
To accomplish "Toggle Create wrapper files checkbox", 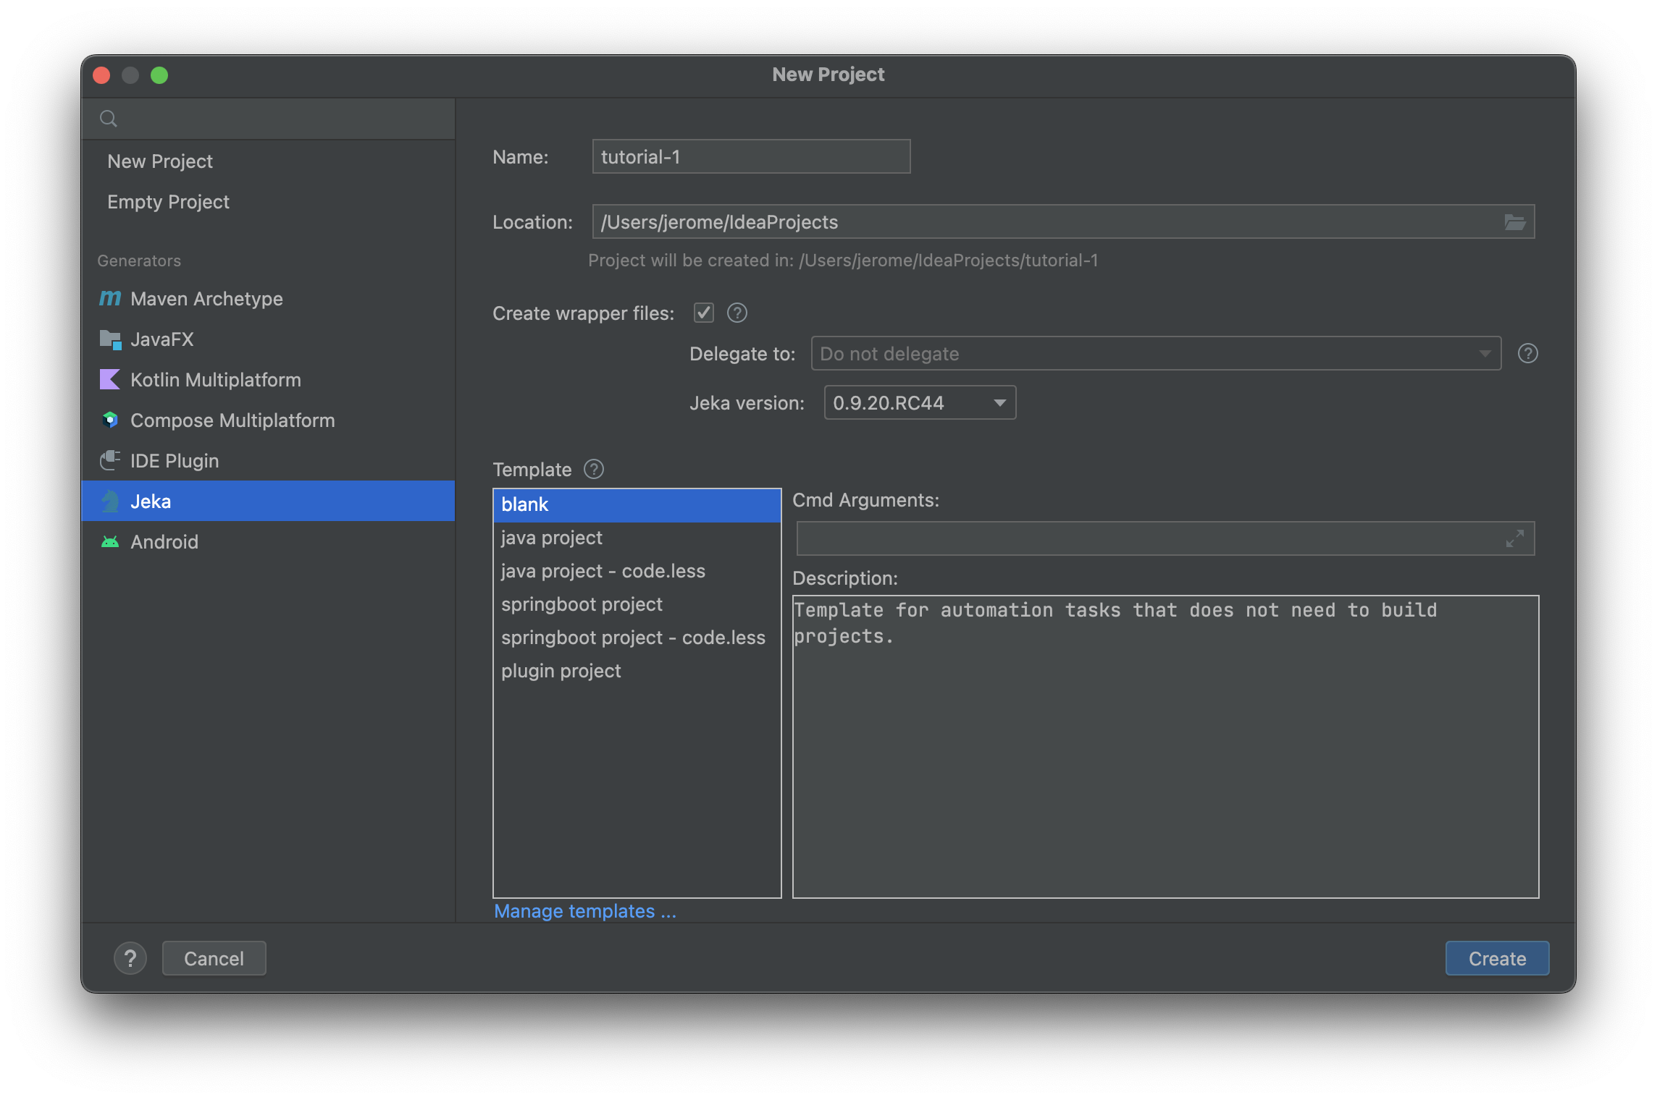I will click(x=704, y=313).
